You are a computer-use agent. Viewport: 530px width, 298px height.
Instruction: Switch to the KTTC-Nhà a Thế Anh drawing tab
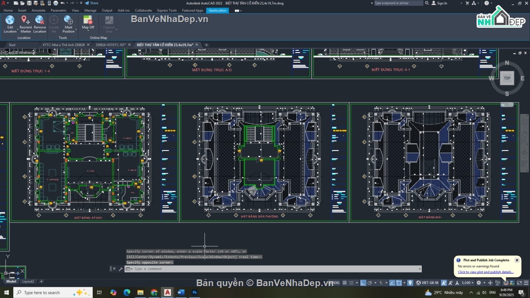coord(63,45)
